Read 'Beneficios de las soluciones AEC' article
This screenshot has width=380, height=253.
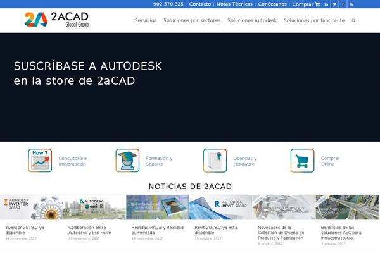tap(341, 233)
